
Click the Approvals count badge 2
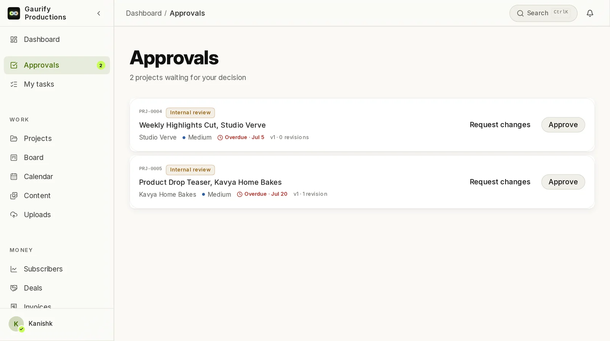[x=101, y=65]
